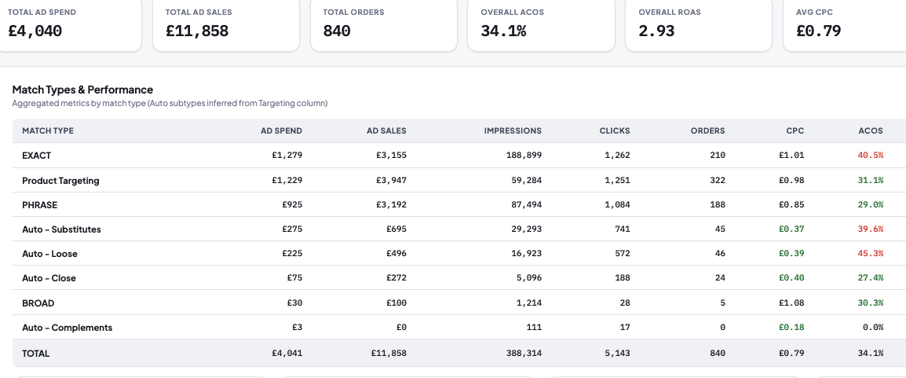Click BROAD ad sales value £100
The width and height of the screenshot is (906, 378).
tap(396, 303)
